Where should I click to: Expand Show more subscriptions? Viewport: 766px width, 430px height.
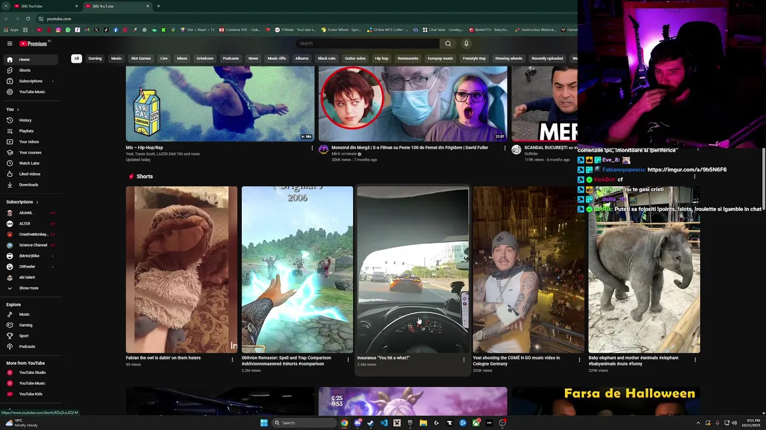coord(30,288)
